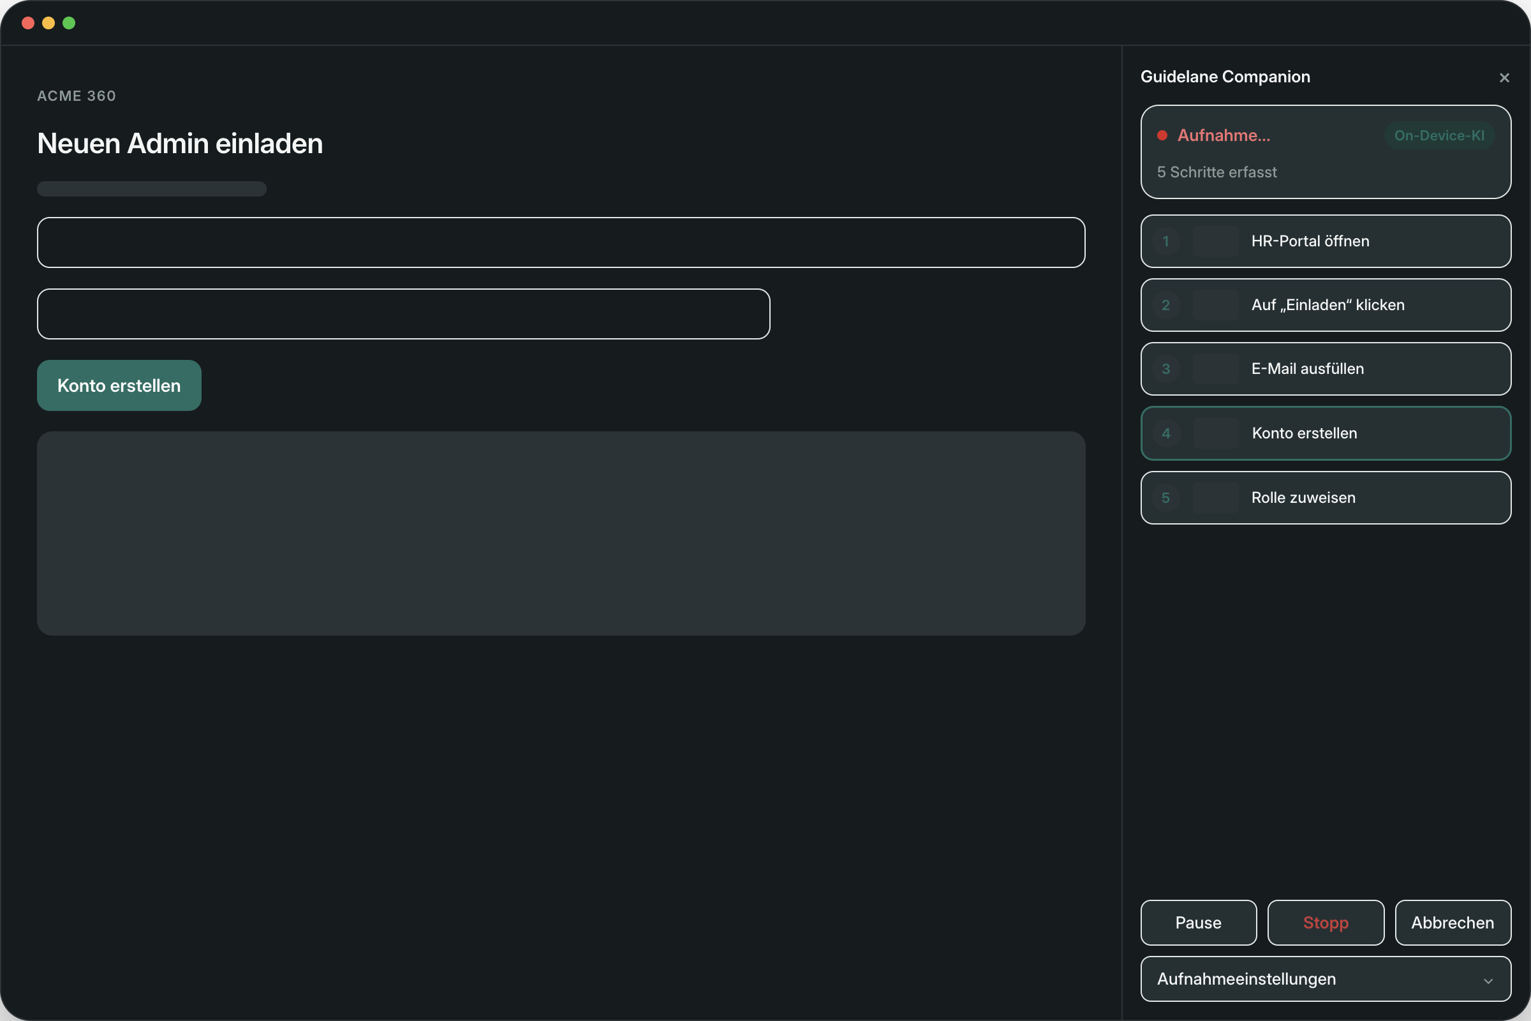
Task: Click the large gray placeholder panel
Action: tap(561, 533)
